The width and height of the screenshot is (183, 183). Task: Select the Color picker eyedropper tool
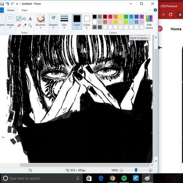click(x=25, y=25)
